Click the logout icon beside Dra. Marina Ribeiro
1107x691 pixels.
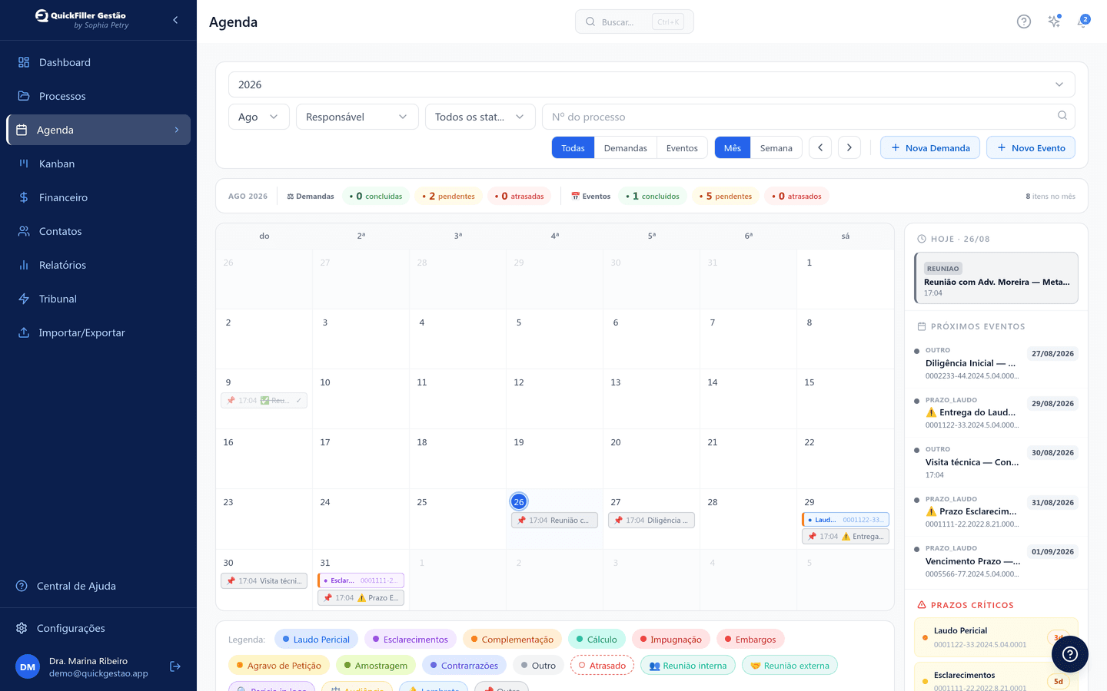175,666
